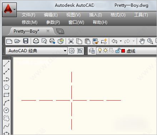Screen dimensions: 157x135
Task: Open the 参数(P) menu
Action: point(53,22)
